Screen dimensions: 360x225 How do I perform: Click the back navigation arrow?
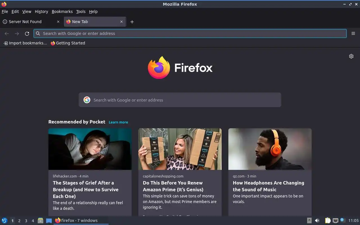(7, 33)
